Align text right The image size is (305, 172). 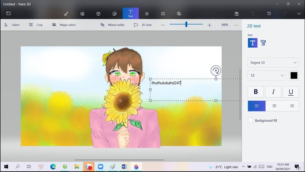292,106
